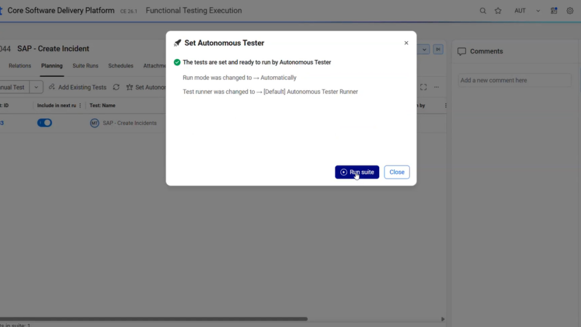Open the AUT workspace dropdown
The height and width of the screenshot is (327, 581).
[527, 11]
